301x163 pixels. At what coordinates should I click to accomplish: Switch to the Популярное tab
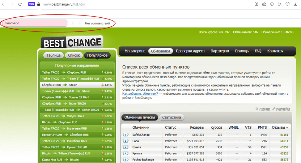pyautogui.click(x=97, y=55)
